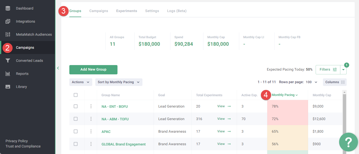Expand the Sort by Monthly Pacing dropdown
Screen dimensions: 359x154
(x=118, y=82)
